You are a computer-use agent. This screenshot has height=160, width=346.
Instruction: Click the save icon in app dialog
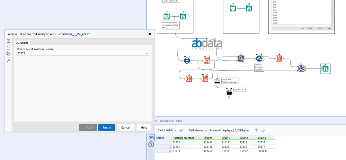click(x=8, y=54)
